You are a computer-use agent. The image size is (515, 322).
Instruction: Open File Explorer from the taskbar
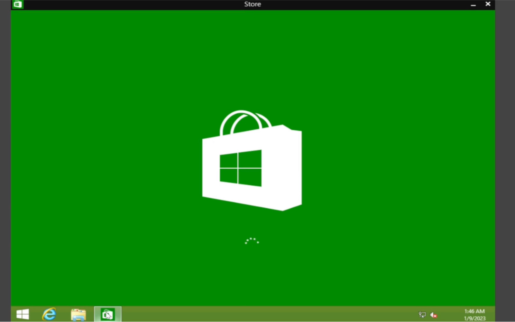point(78,315)
